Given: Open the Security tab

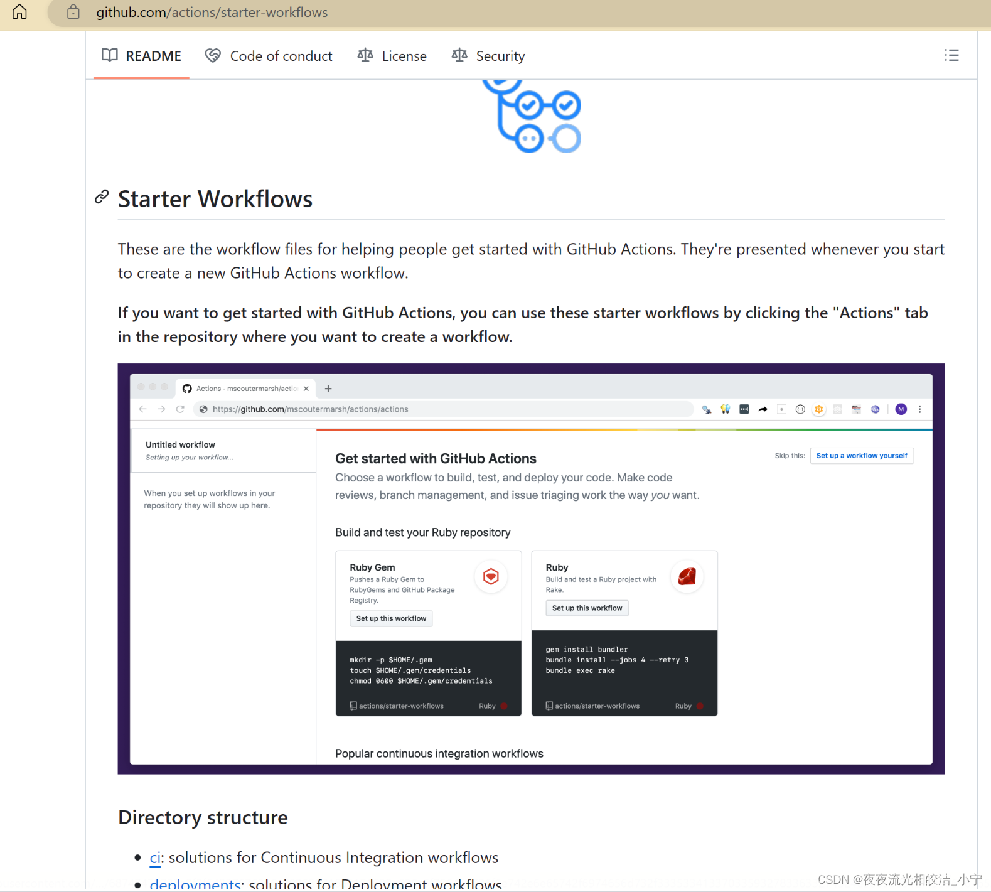Looking at the screenshot, I should pos(488,56).
